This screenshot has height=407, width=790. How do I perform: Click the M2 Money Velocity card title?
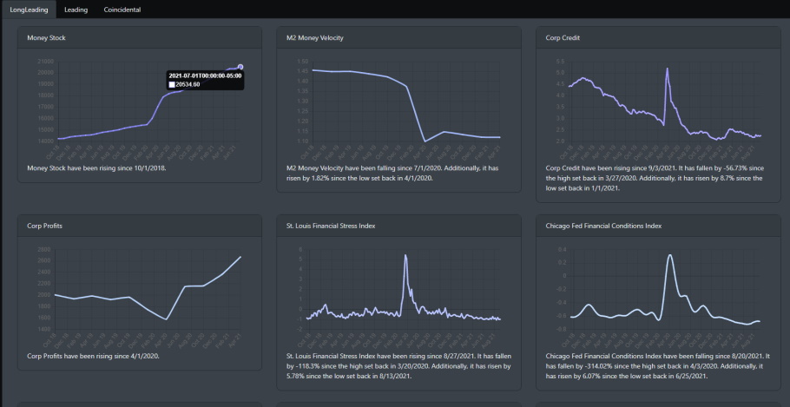coord(315,38)
